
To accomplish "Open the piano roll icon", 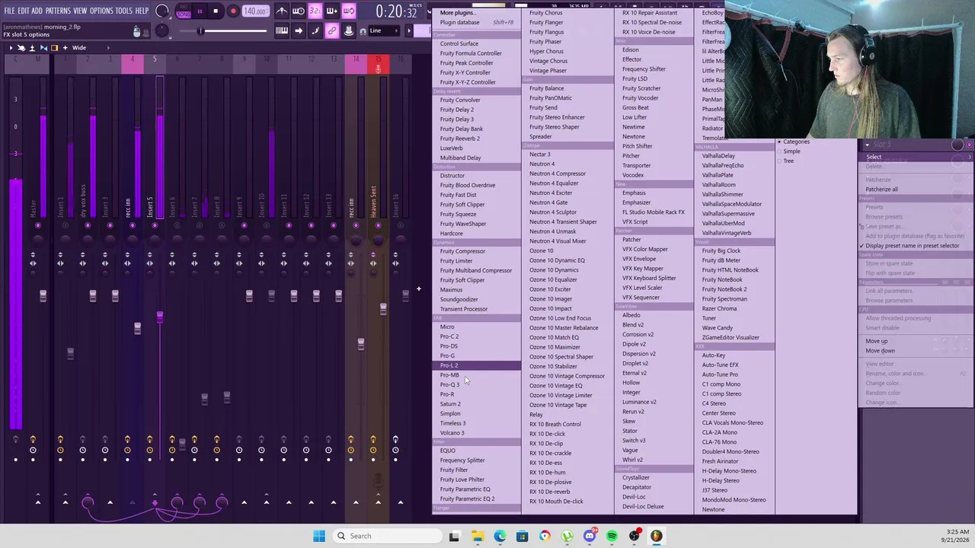I will tap(282, 31).
